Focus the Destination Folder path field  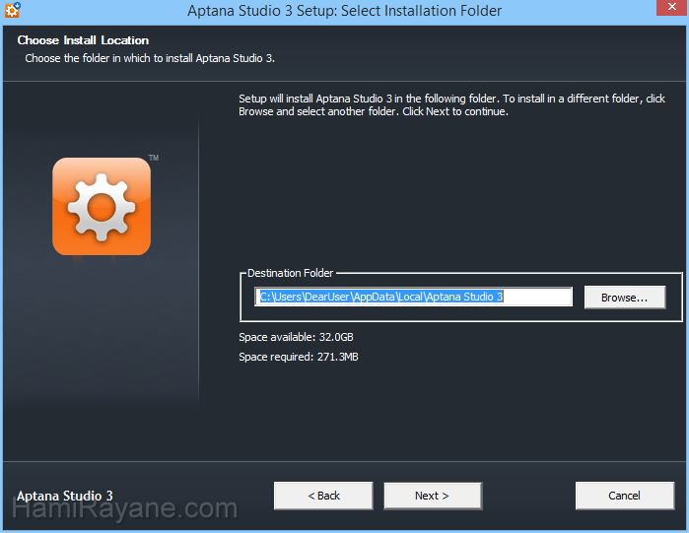point(413,297)
